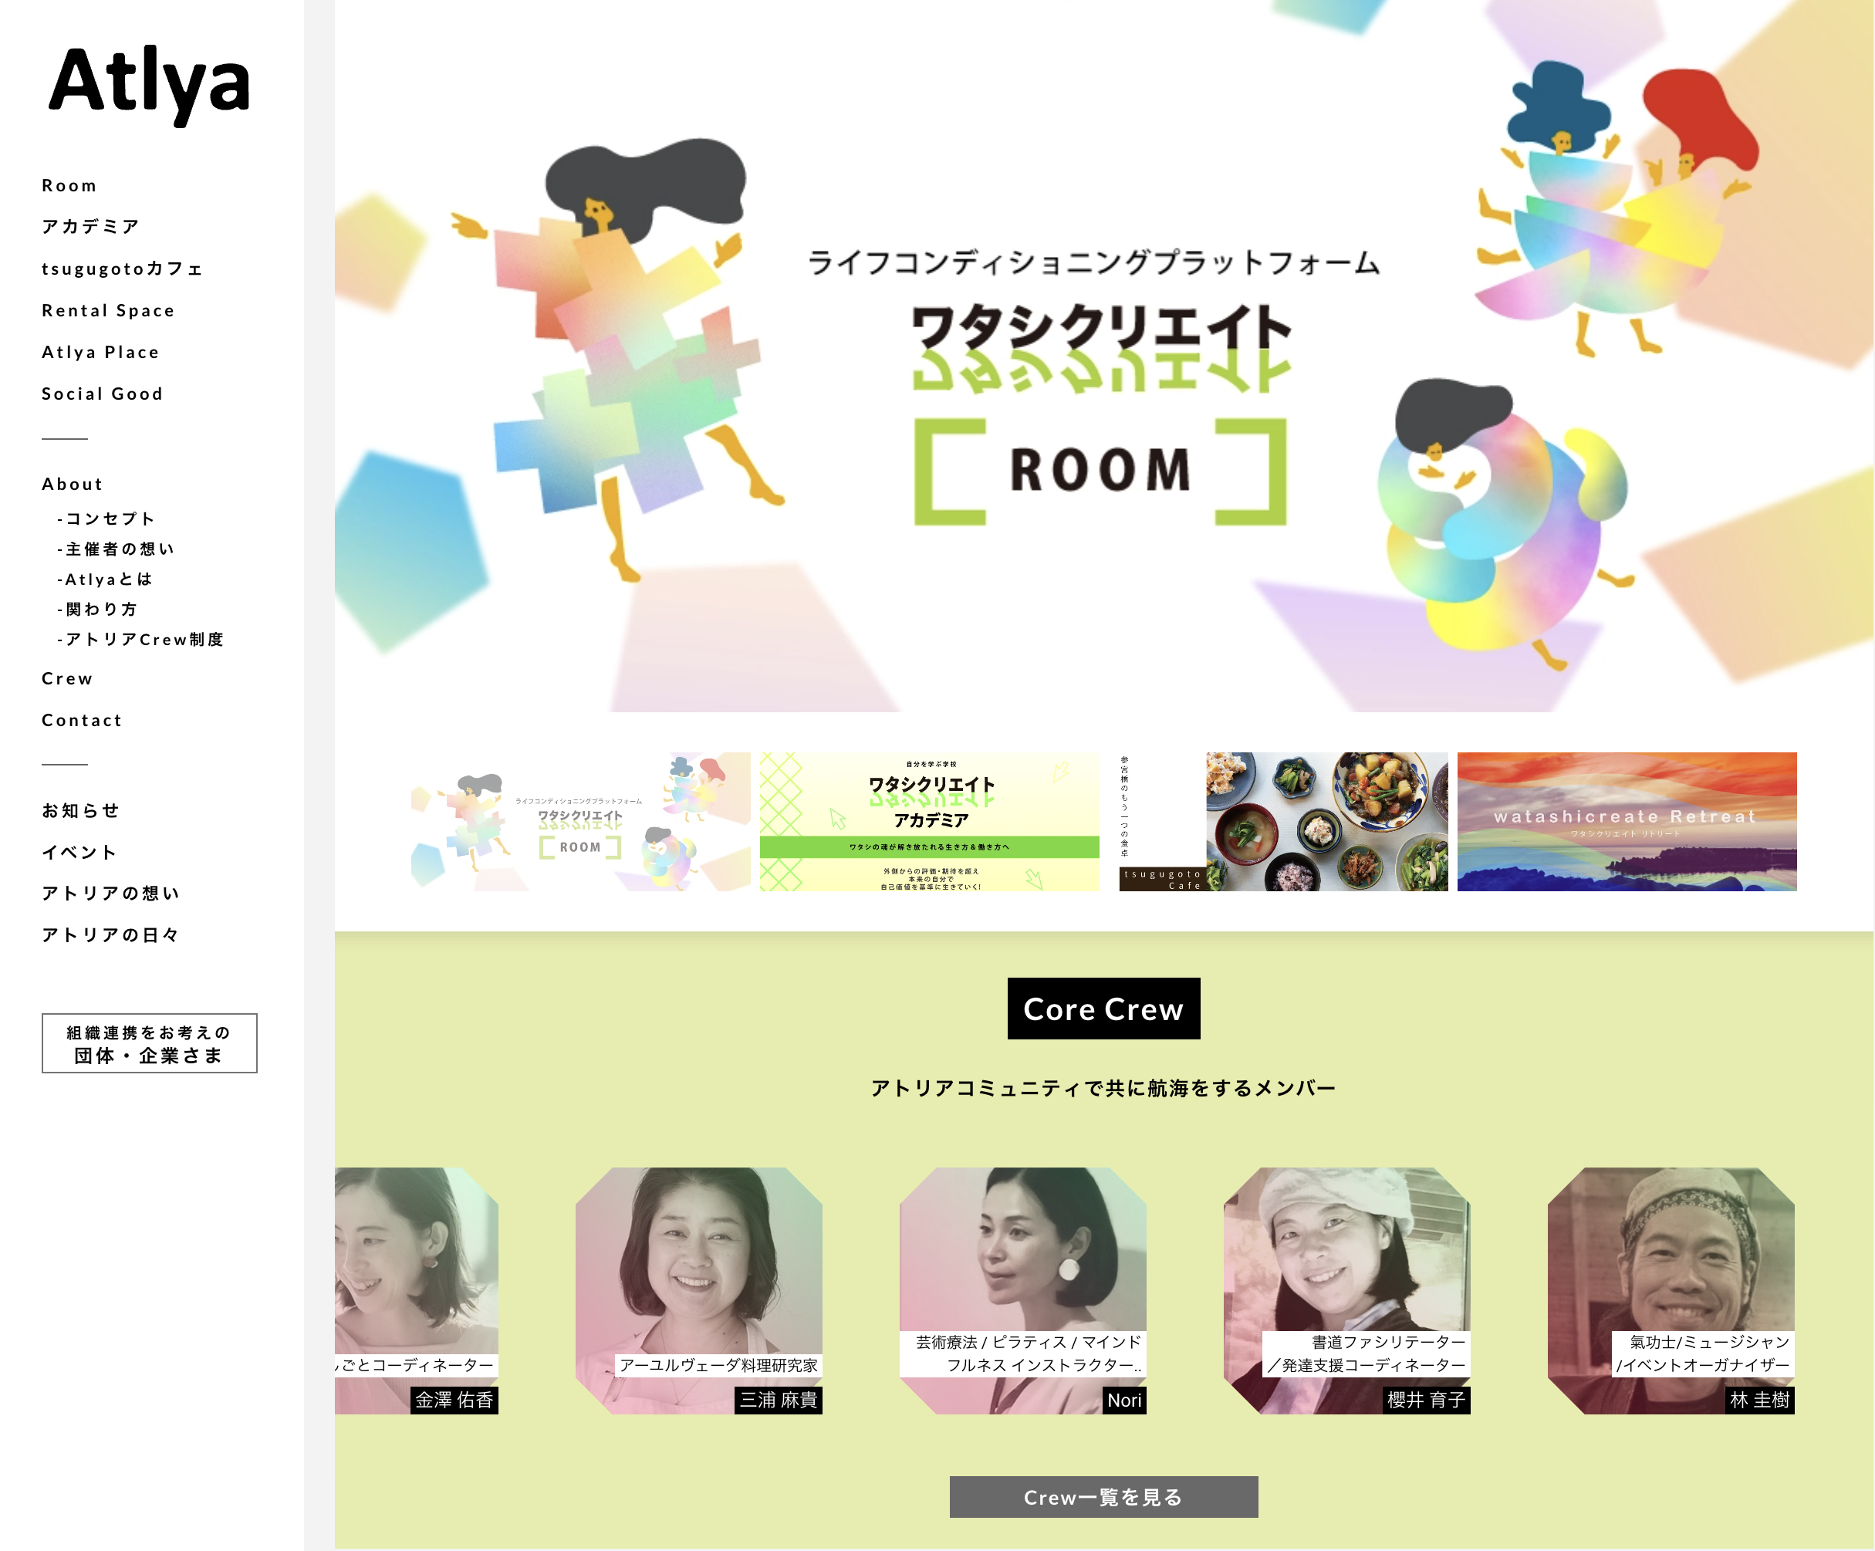Screen dimensions: 1875x1551
Task: Open お知らせ news link
Action: [x=80, y=811]
